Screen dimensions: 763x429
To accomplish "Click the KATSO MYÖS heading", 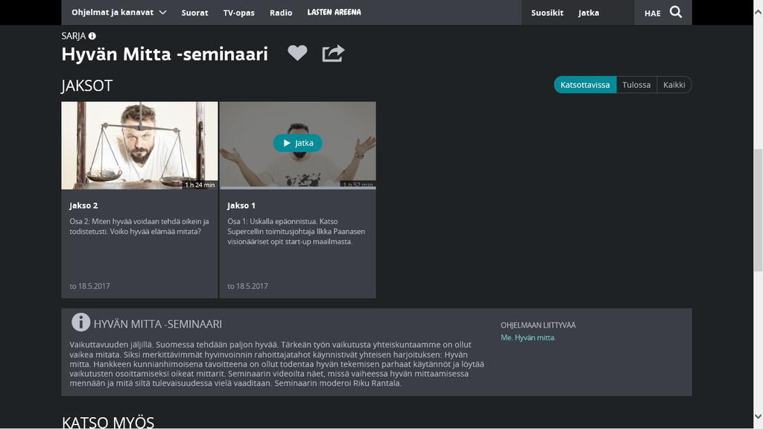I will (108, 422).
